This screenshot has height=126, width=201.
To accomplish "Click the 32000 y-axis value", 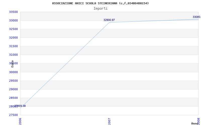I will click(x=13, y=38).
